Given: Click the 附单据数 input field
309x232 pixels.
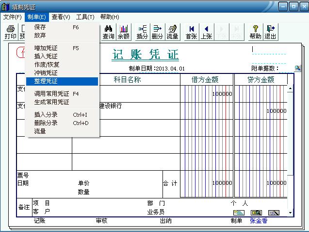Looking at the screenshot, I should point(286,69).
